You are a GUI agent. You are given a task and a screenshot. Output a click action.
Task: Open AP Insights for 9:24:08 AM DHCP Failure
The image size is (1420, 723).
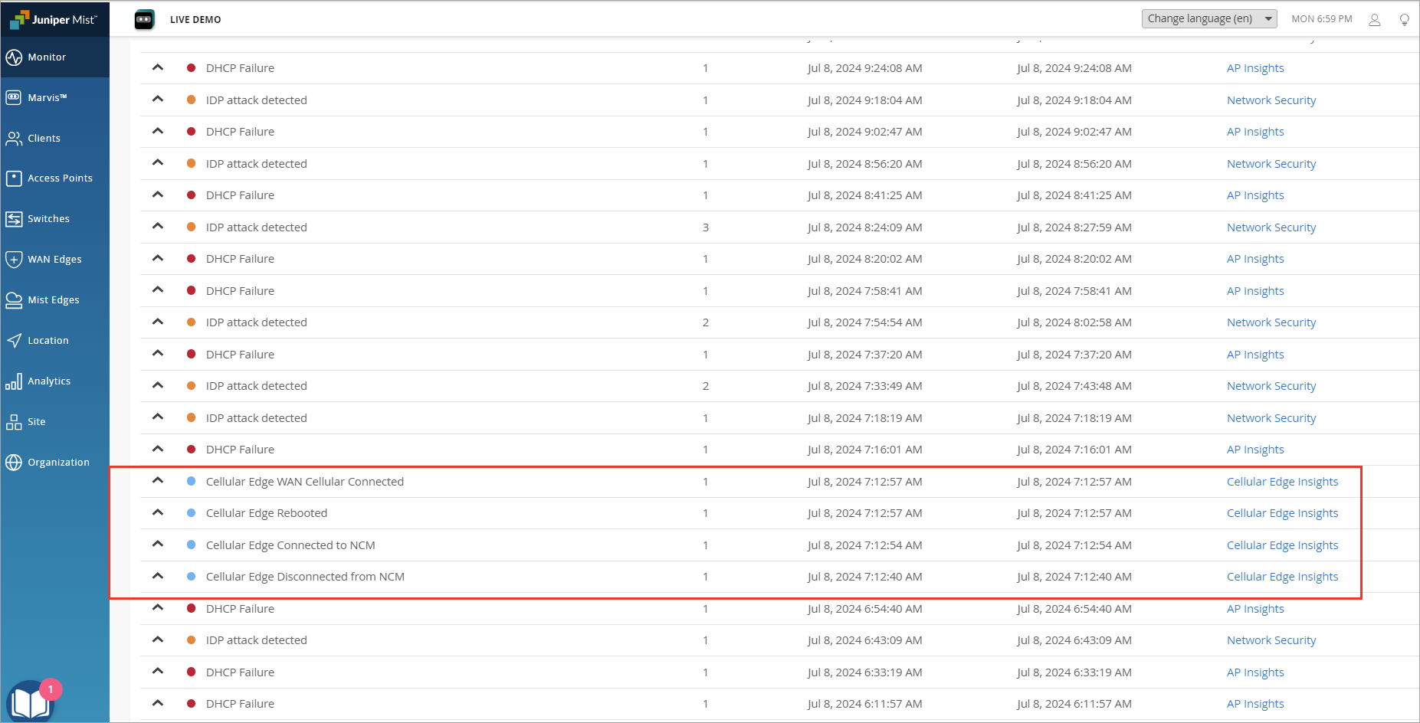1255,68
